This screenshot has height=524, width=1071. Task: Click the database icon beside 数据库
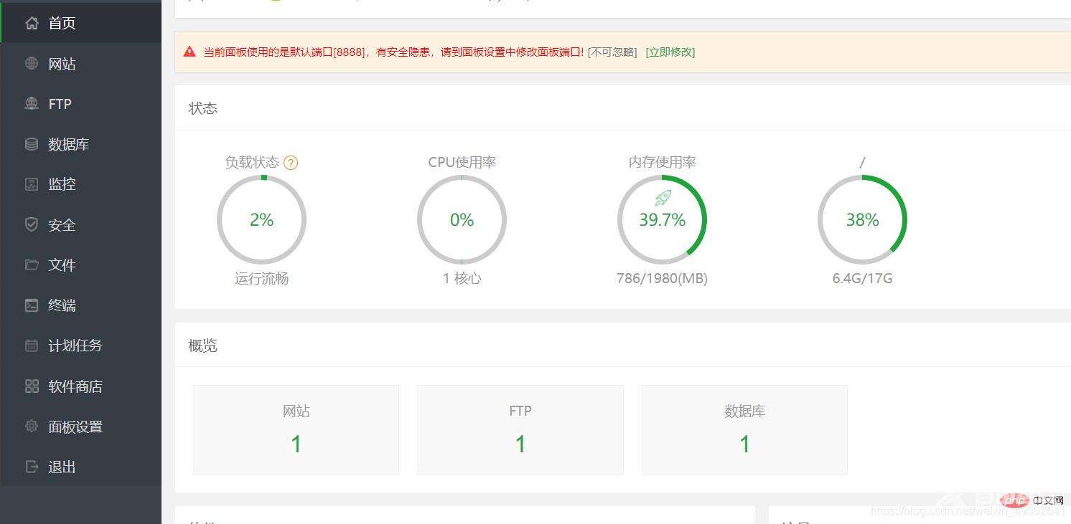[32, 144]
